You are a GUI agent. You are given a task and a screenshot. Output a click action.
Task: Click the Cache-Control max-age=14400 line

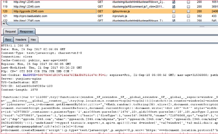(x=34, y=61)
